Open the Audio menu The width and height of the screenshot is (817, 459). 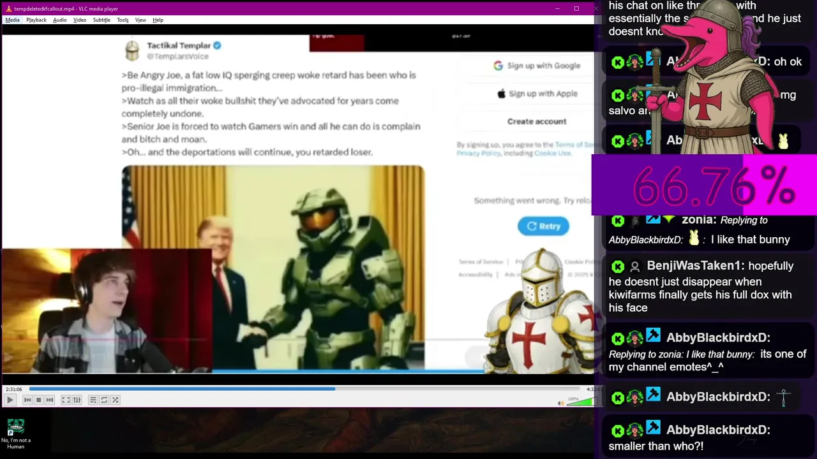[x=60, y=20]
